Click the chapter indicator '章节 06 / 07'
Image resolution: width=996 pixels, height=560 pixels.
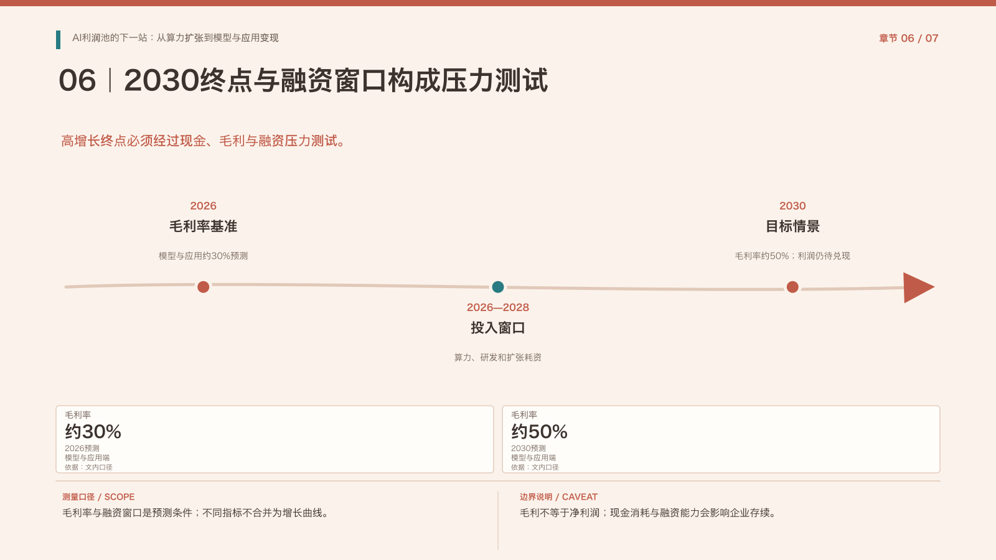908,39
